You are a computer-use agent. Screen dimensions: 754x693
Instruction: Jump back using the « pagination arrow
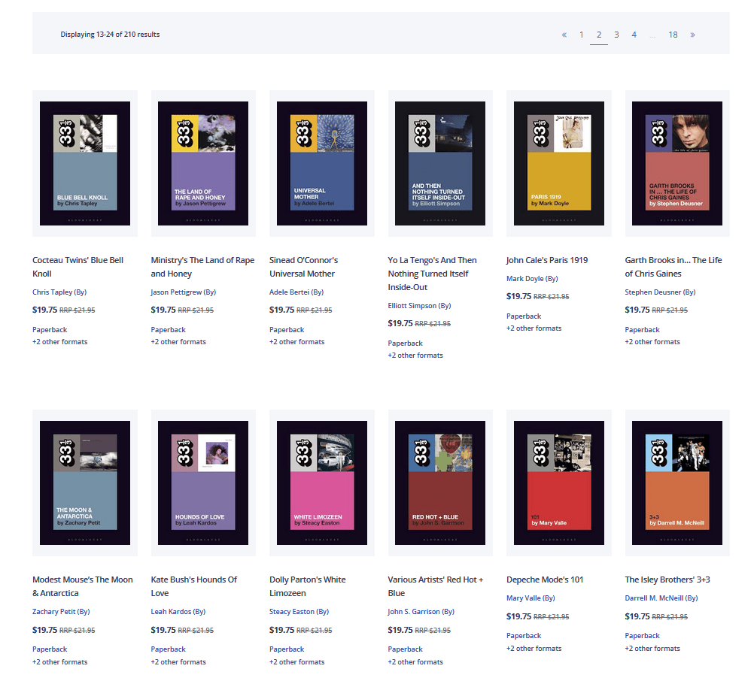[x=564, y=35]
